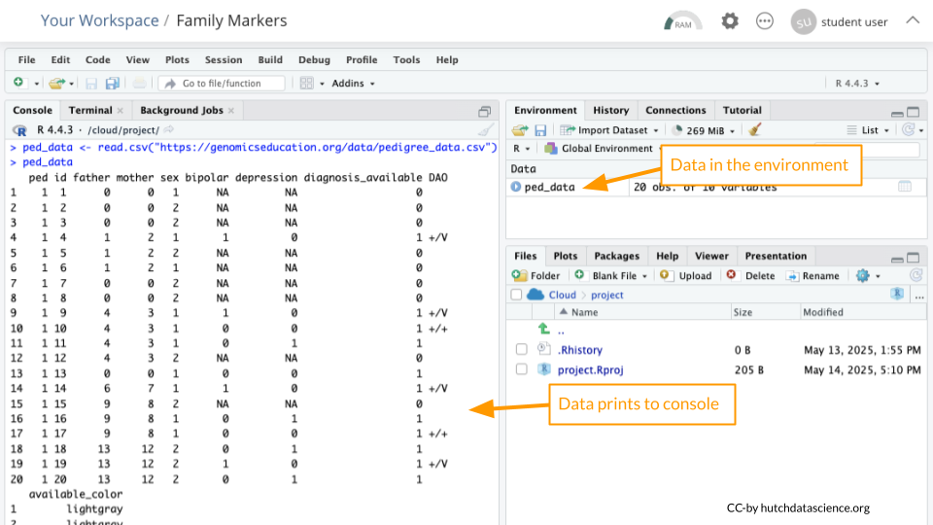Click the Go to file/function field
Screen dimensions: 933x525
[222, 84]
